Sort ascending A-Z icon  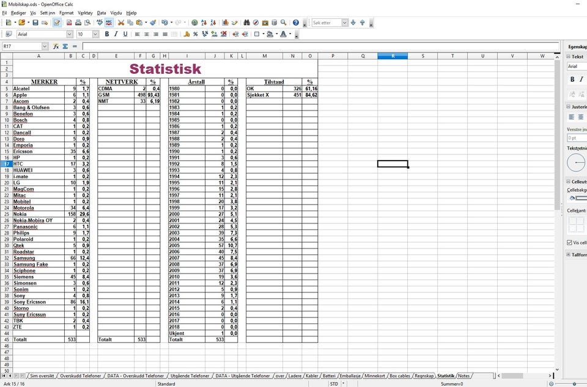pyautogui.click(x=204, y=23)
